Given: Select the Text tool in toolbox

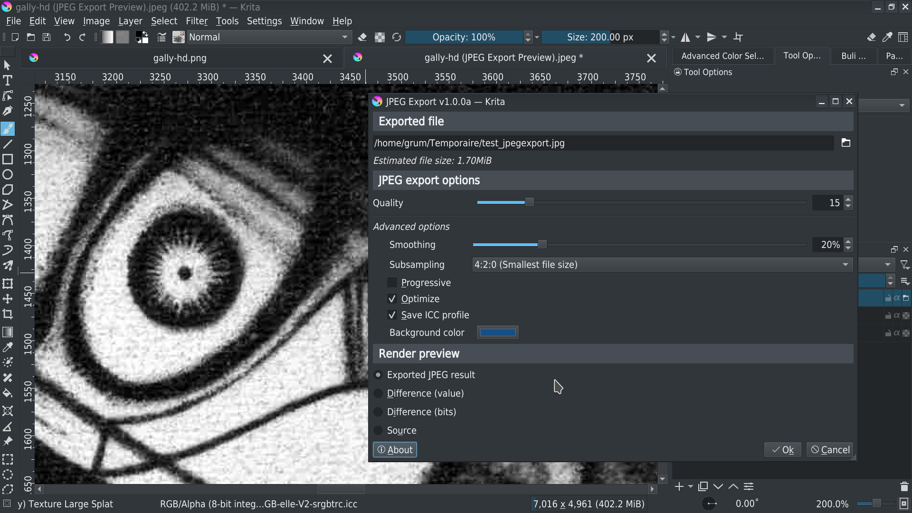Looking at the screenshot, I should click(x=8, y=80).
